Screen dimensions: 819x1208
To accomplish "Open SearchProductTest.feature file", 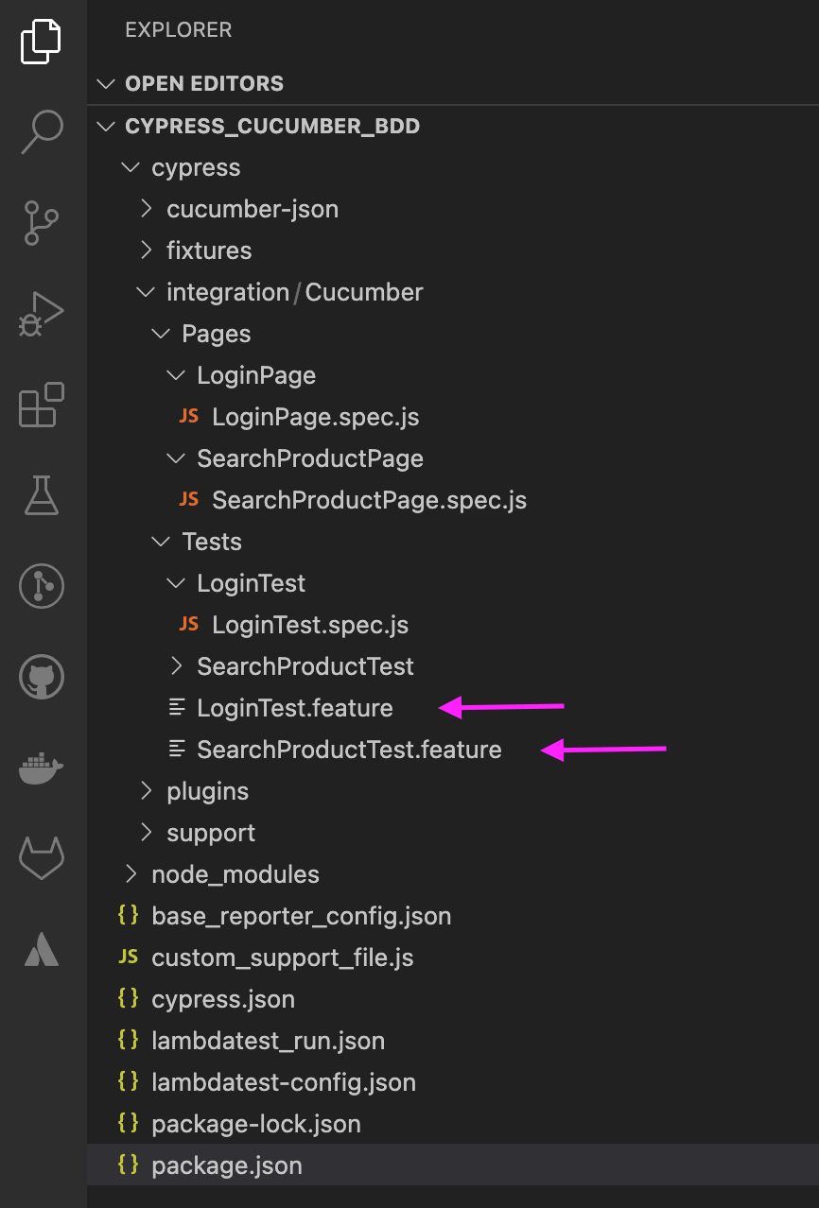I will [348, 750].
